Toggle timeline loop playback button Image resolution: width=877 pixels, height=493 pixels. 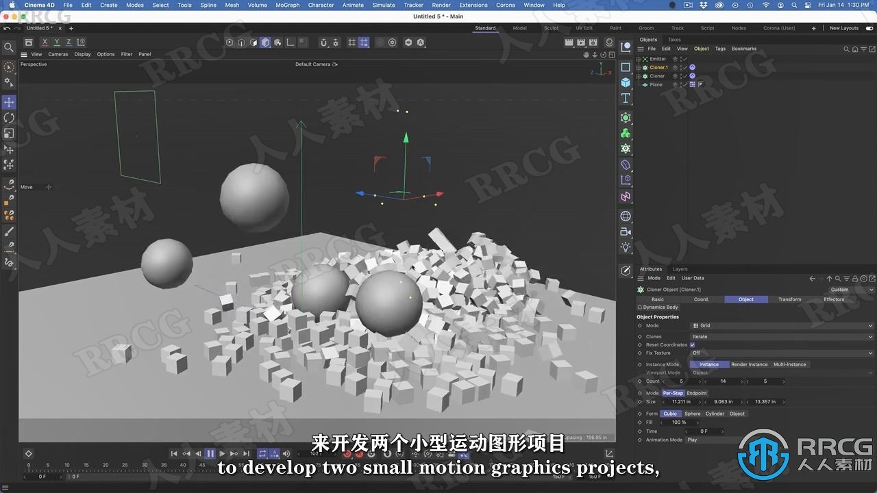click(262, 453)
